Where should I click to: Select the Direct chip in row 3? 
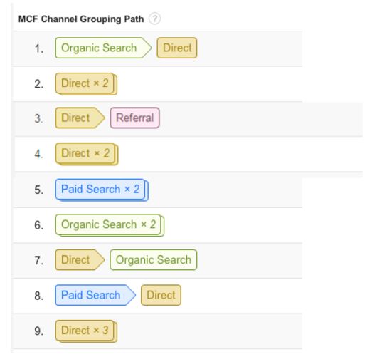tap(80, 118)
